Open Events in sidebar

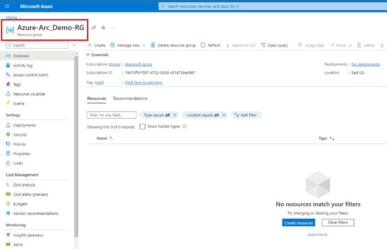pos(19,104)
